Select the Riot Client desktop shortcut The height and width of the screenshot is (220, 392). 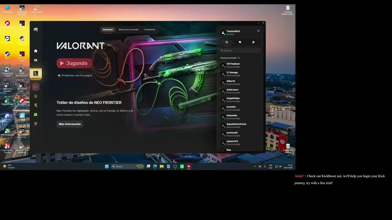[x=22, y=101]
